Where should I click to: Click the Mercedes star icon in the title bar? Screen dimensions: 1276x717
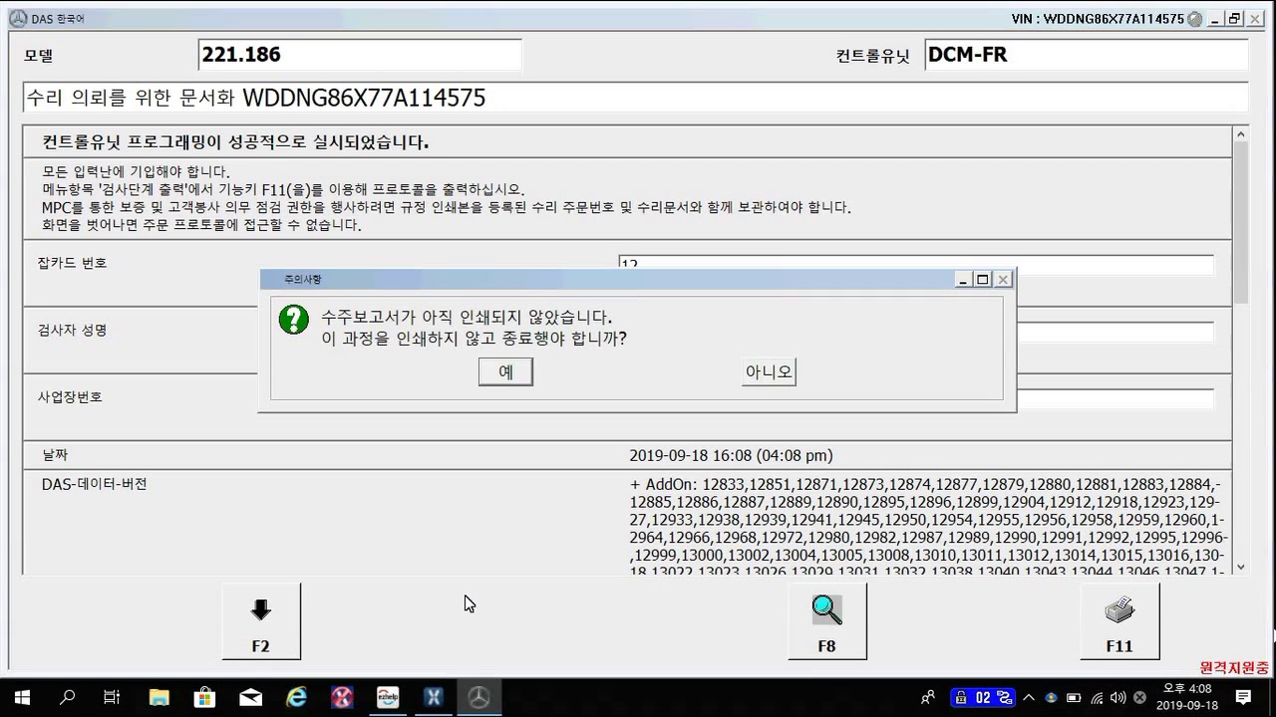pos(18,18)
